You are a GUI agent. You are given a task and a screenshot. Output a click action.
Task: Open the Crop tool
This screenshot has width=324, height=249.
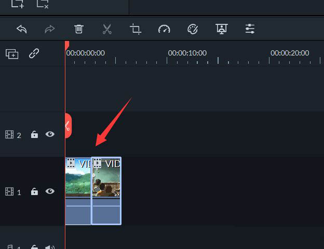(x=136, y=29)
